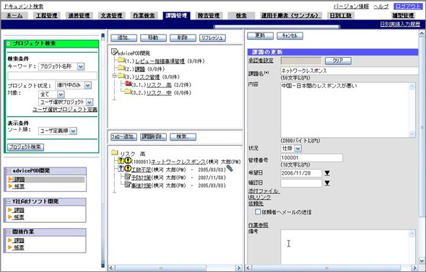Click folder icon of (2.)課題

pos(121,68)
